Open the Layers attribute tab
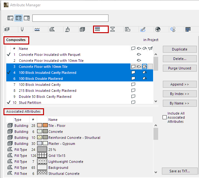 7,29
